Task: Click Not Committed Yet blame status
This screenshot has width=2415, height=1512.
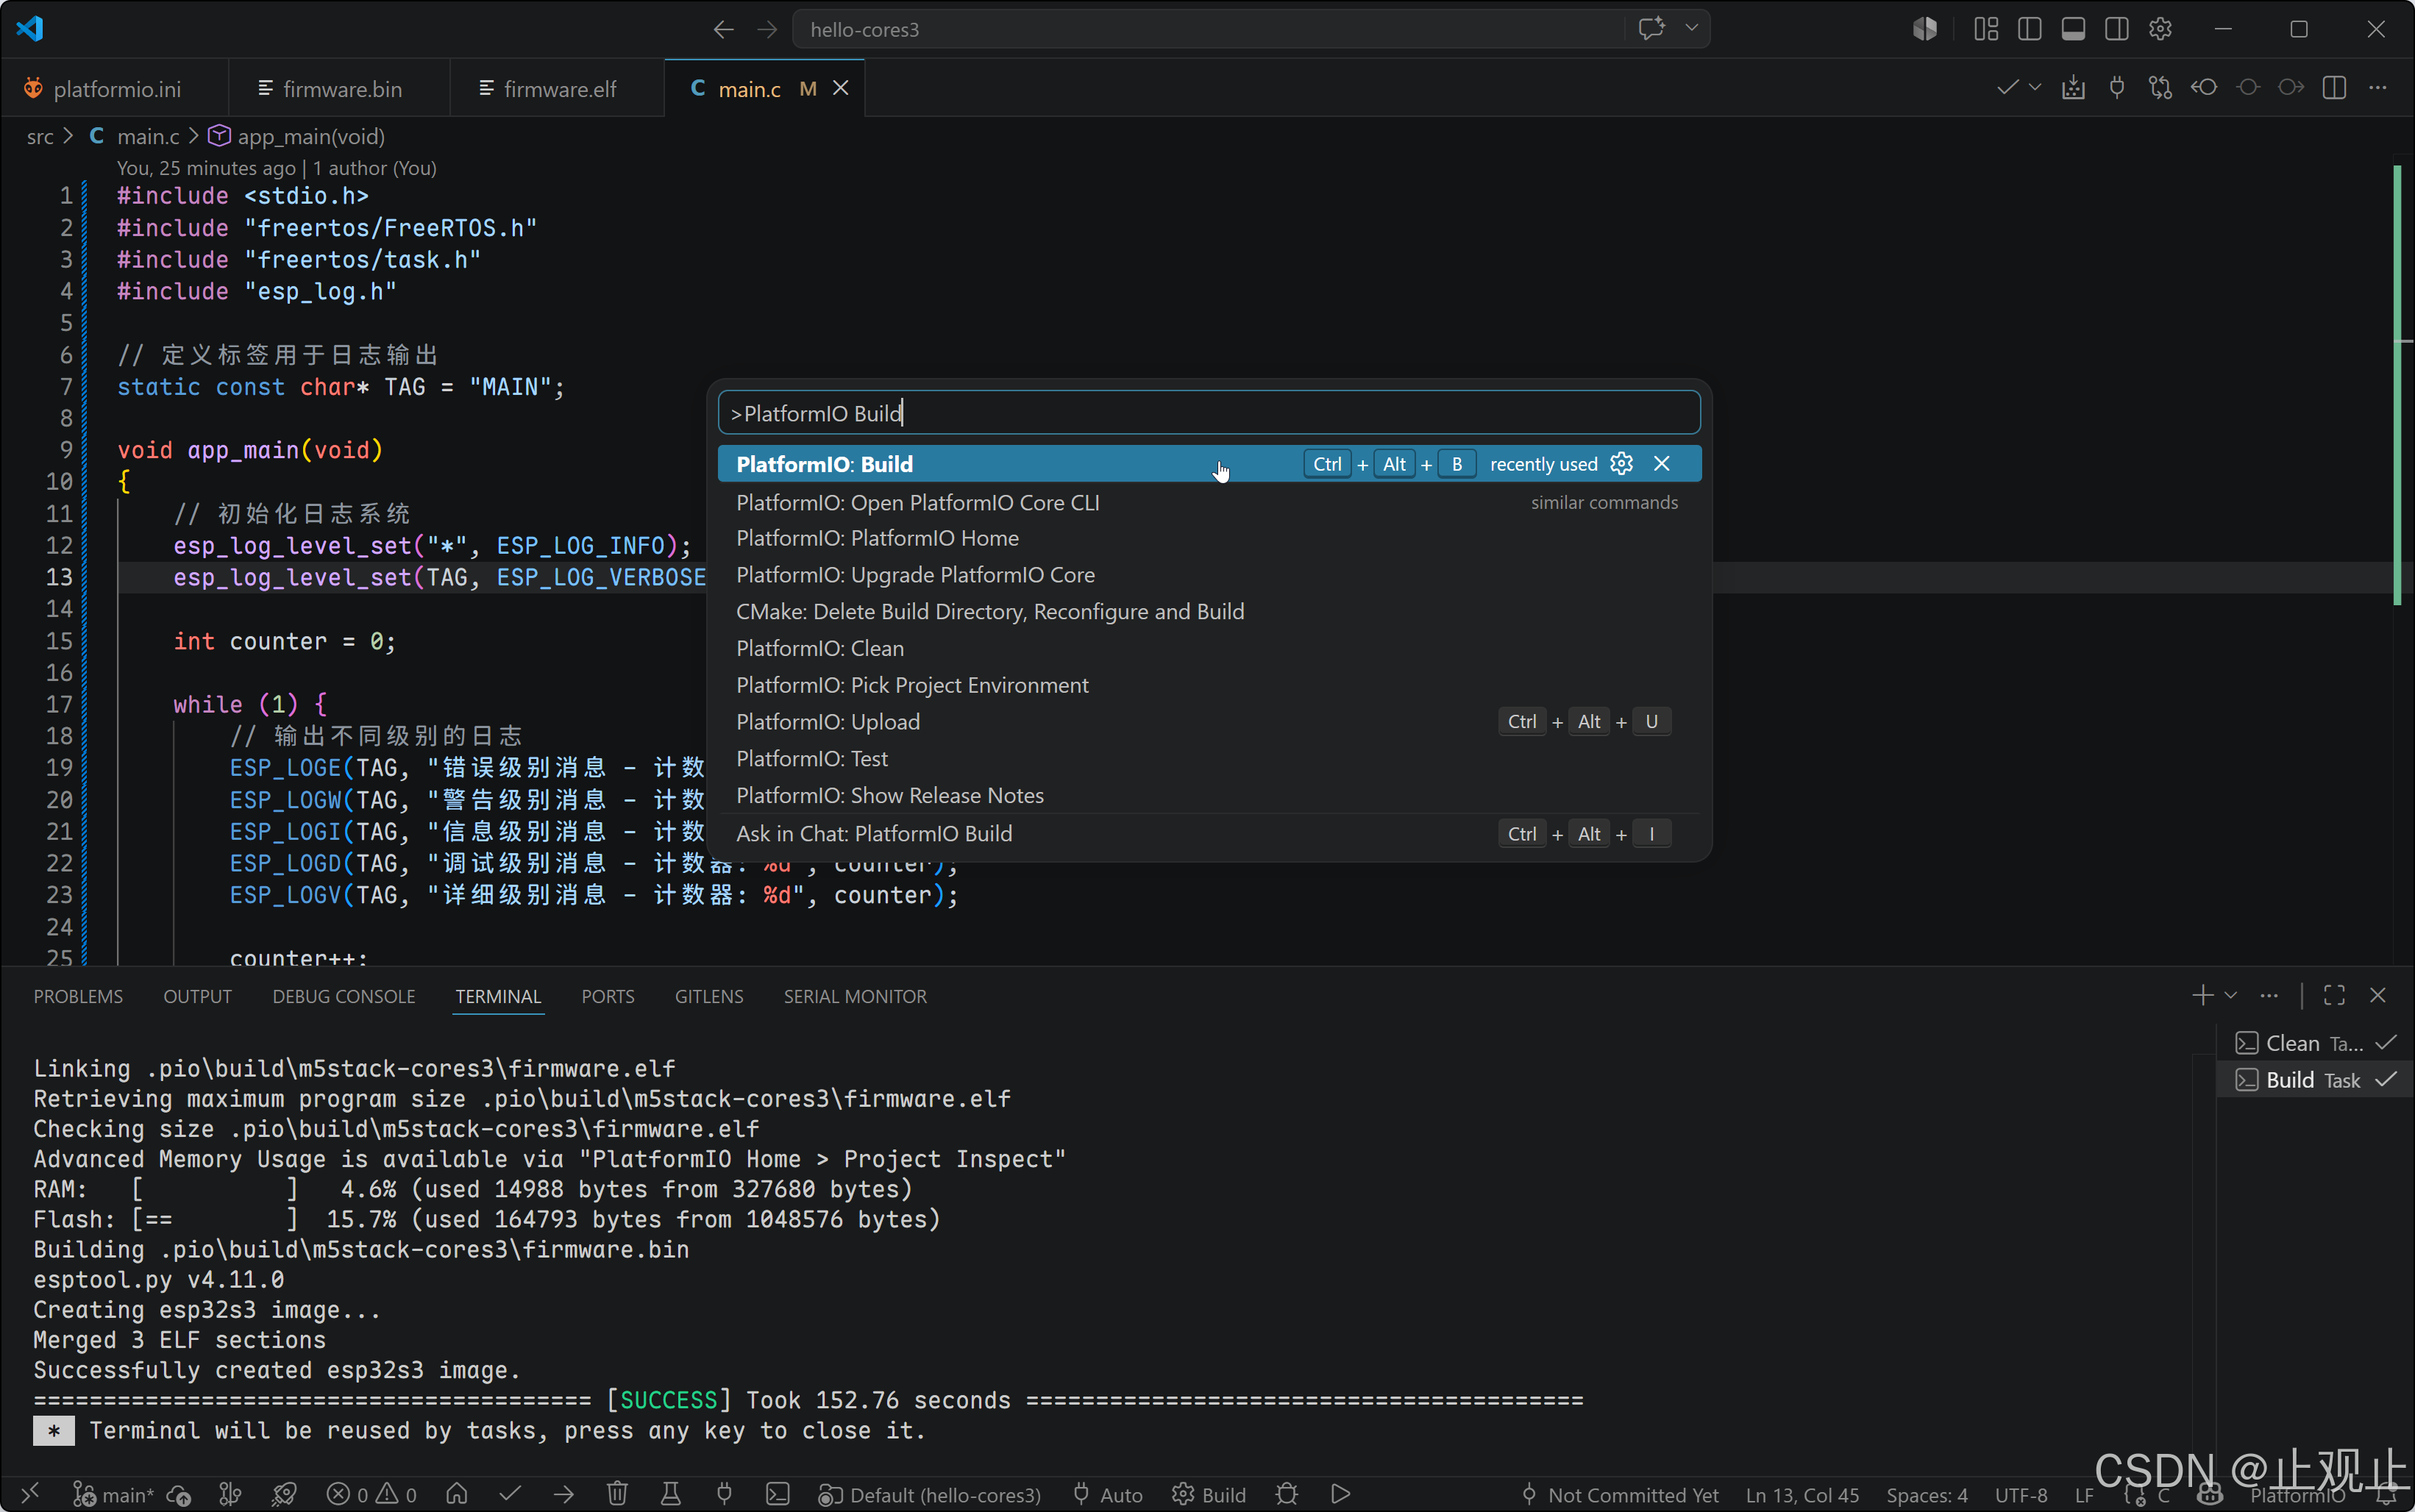Action: tap(1620, 1494)
